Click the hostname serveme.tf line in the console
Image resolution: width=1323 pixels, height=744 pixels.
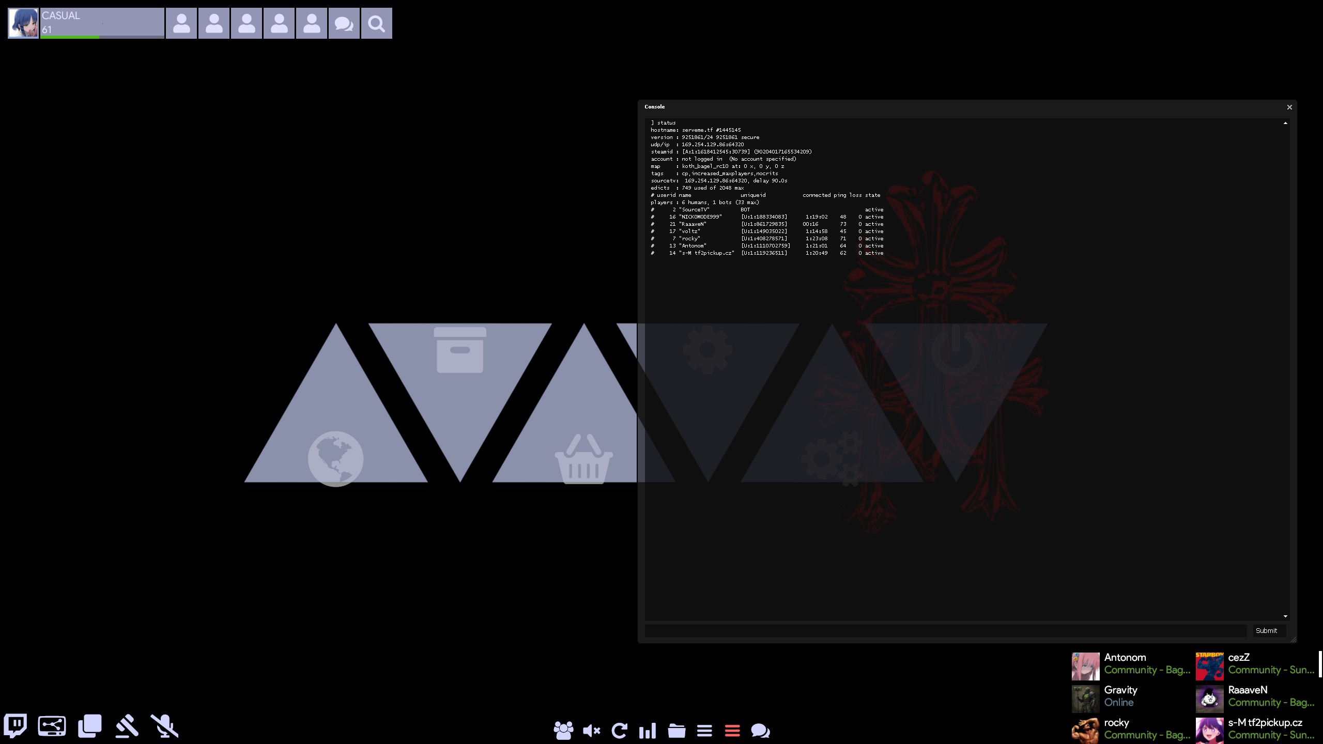pos(696,130)
